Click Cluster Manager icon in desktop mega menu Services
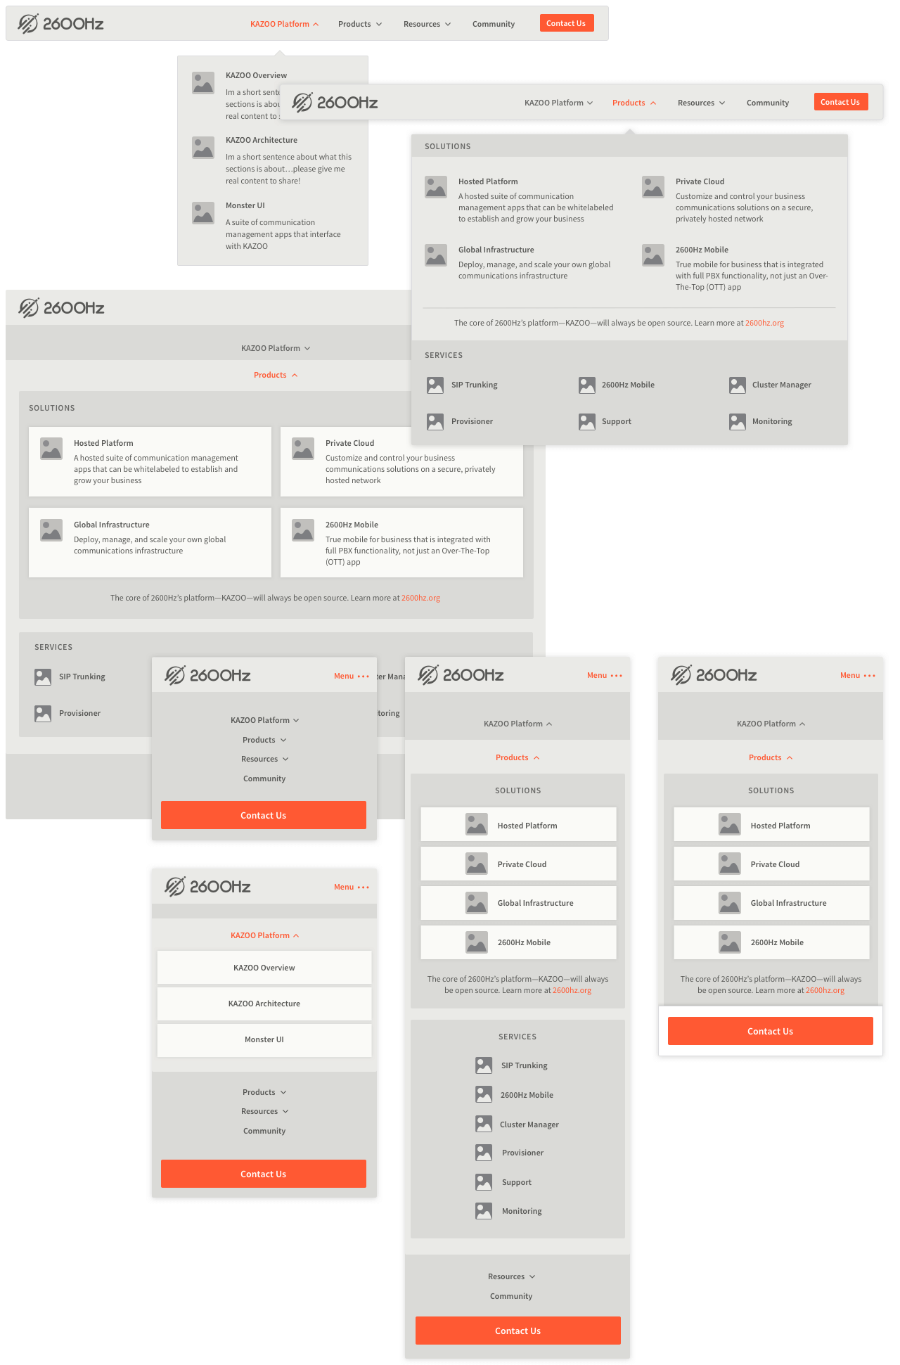 click(738, 385)
